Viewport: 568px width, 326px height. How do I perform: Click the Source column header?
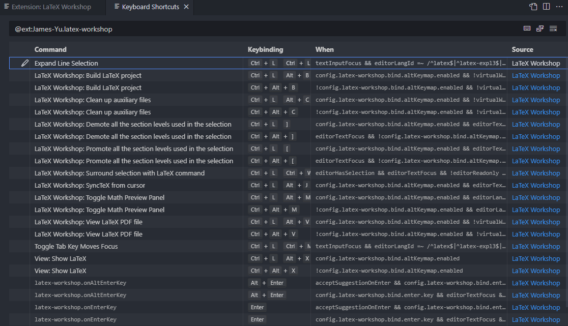tap(522, 49)
